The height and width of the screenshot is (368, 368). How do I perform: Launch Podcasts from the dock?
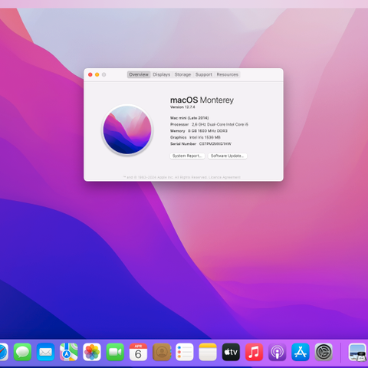tap(278, 352)
